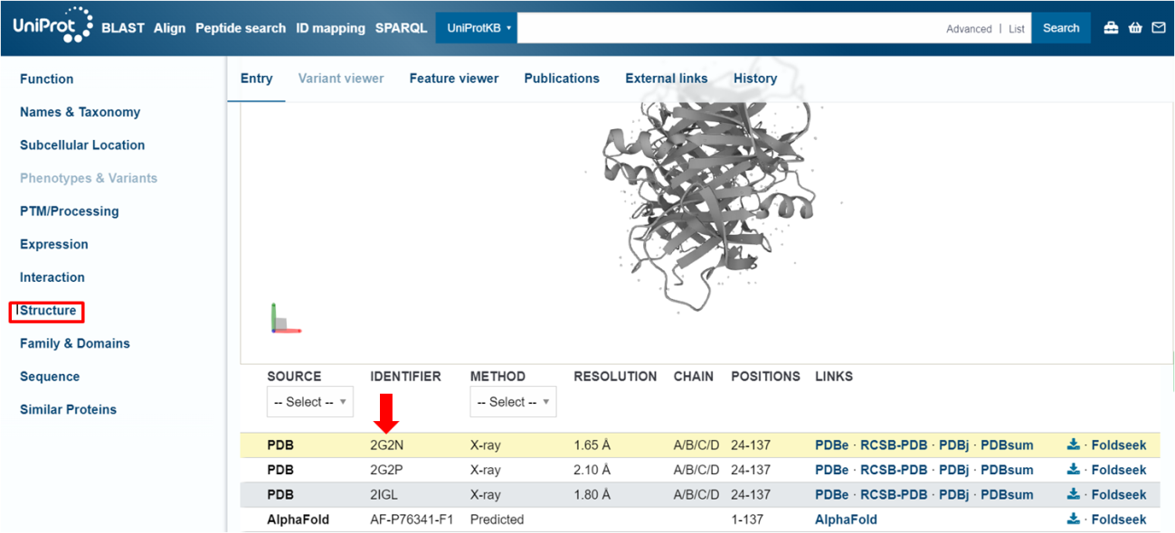This screenshot has width=1175, height=533.
Task: Jump to Structure section in sidebar
Action: pos(48,311)
